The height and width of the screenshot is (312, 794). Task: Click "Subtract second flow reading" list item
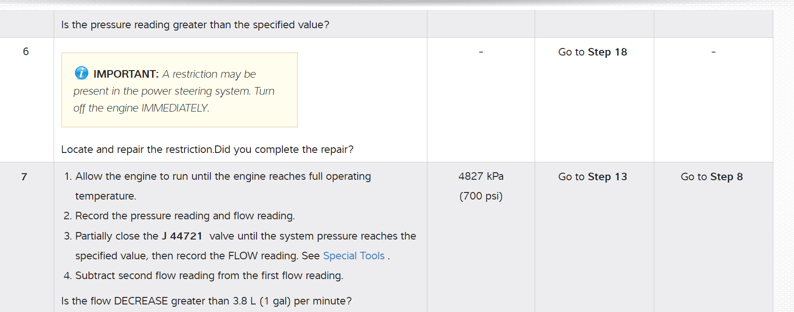click(x=209, y=275)
